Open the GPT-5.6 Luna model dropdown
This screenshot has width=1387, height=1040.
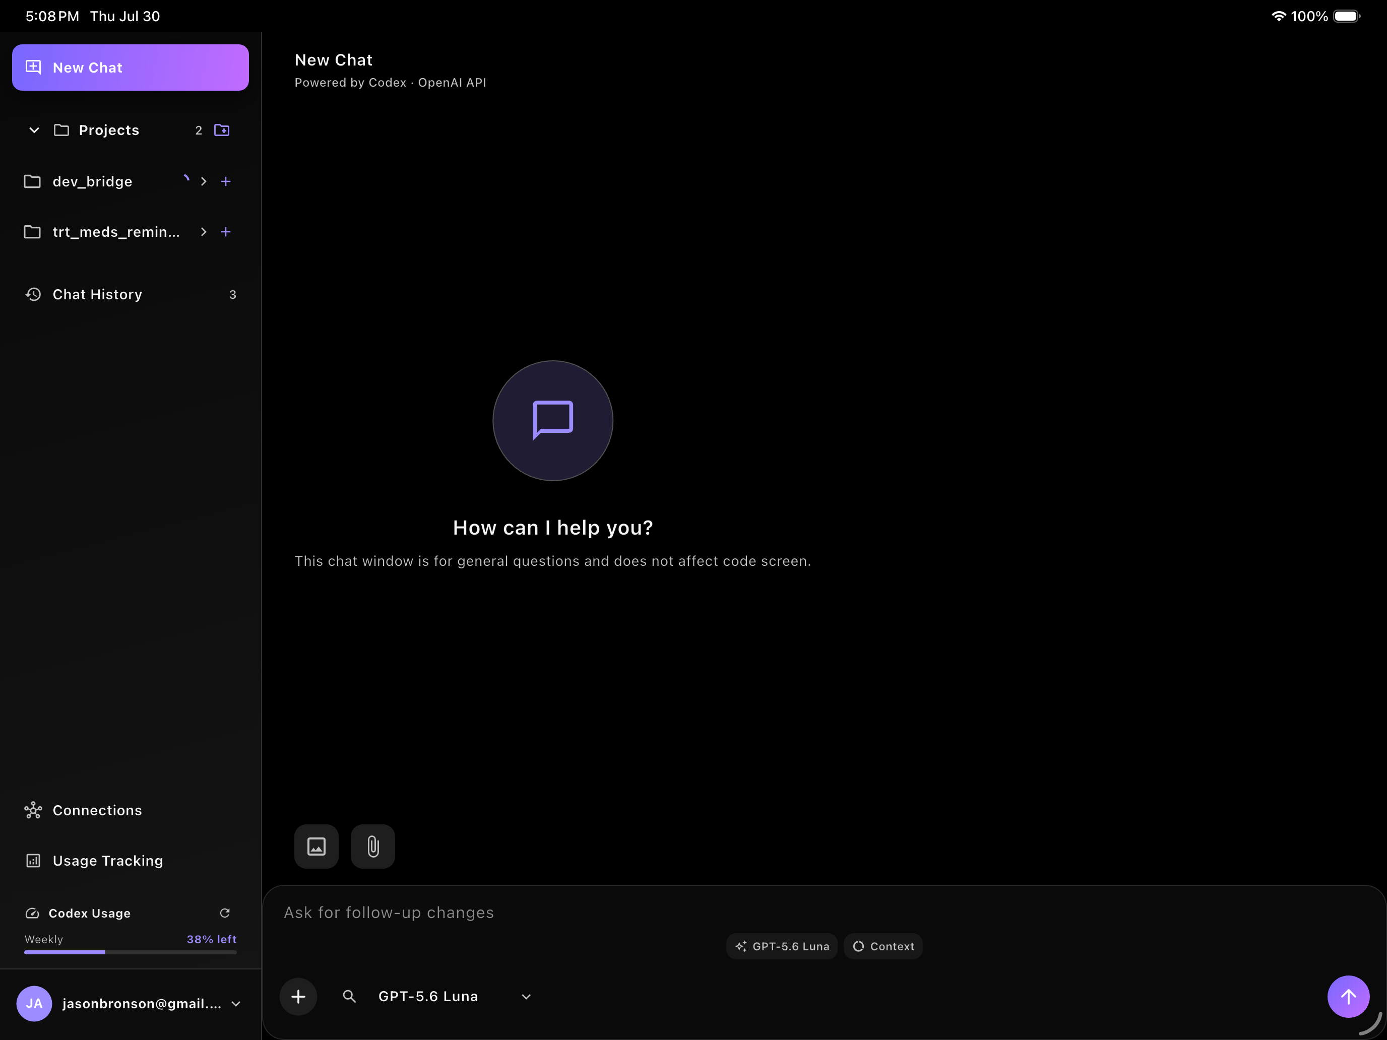pos(455,996)
